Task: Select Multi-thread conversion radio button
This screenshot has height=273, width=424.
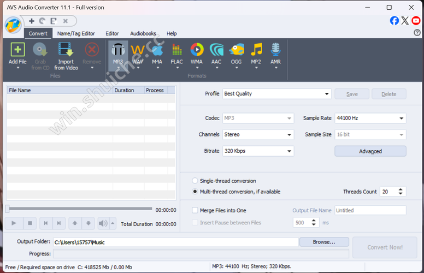Action: [x=195, y=192]
